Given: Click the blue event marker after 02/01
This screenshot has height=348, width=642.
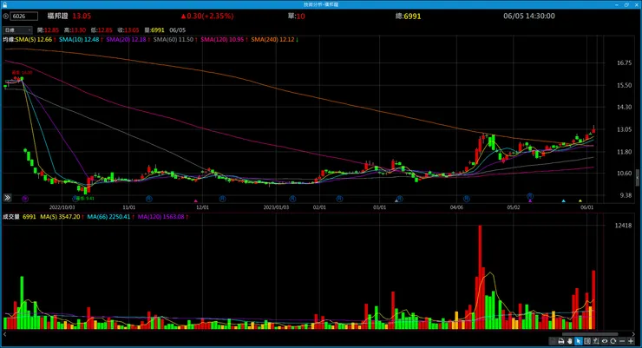Looking at the screenshot, I should click(x=339, y=199).
